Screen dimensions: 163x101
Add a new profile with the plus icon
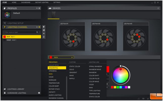pos(37,8)
